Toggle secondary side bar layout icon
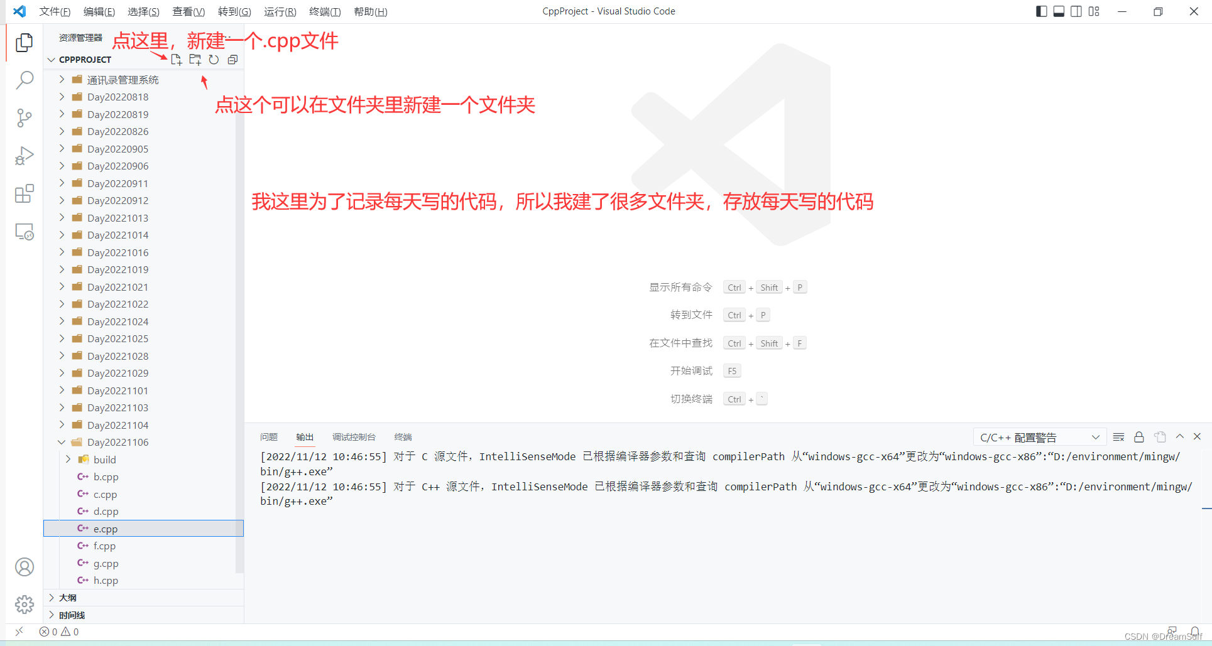Viewport: 1212px width, 646px height. click(x=1076, y=11)
